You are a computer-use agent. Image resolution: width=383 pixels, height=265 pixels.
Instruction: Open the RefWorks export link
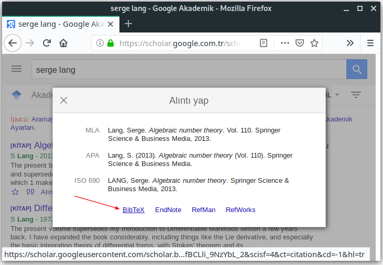(240, 210)
